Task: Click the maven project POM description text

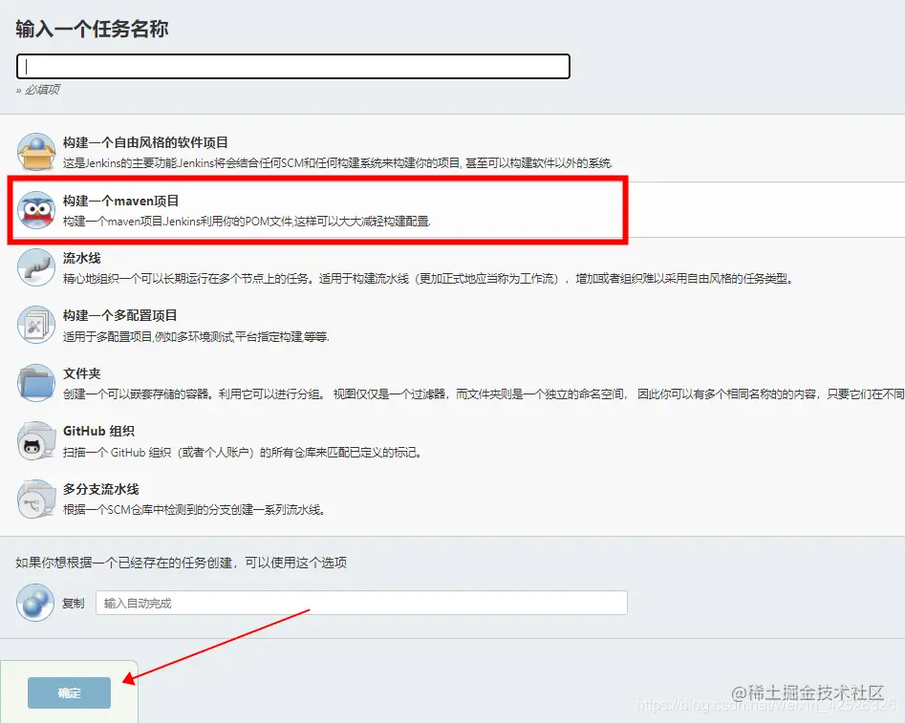Action: coord(247,221)
